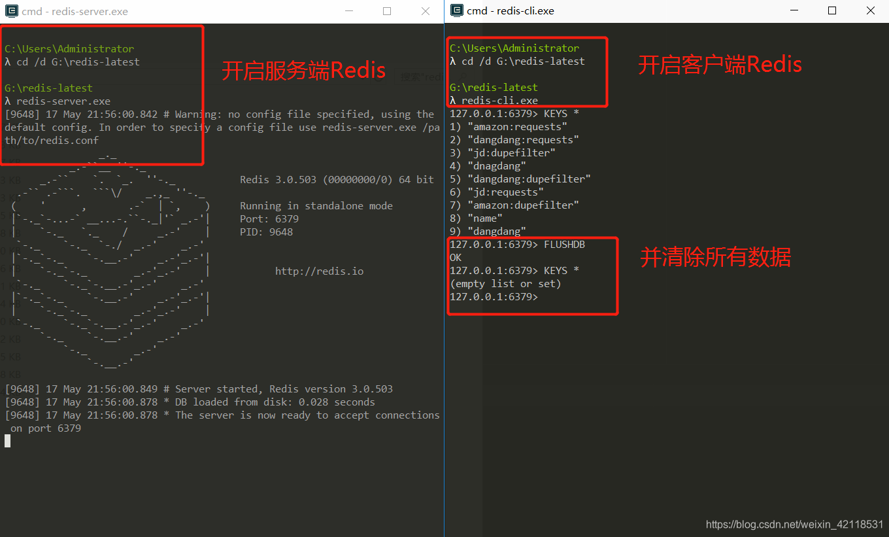889x537 pixels.
Task: Click 'Port: 6379' in server banner
Action: pyautogui.click(x=269, y=218)
